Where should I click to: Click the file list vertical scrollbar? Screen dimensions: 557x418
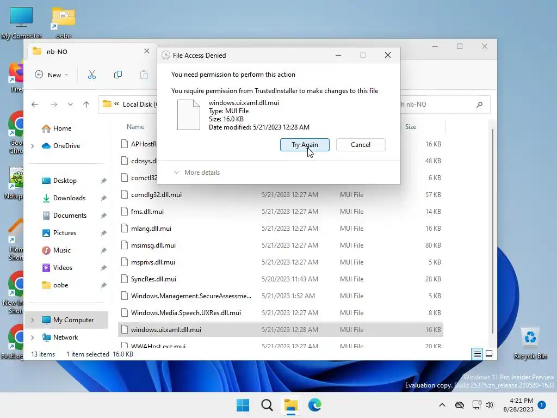pyautogui.click(x=492, y=231)
